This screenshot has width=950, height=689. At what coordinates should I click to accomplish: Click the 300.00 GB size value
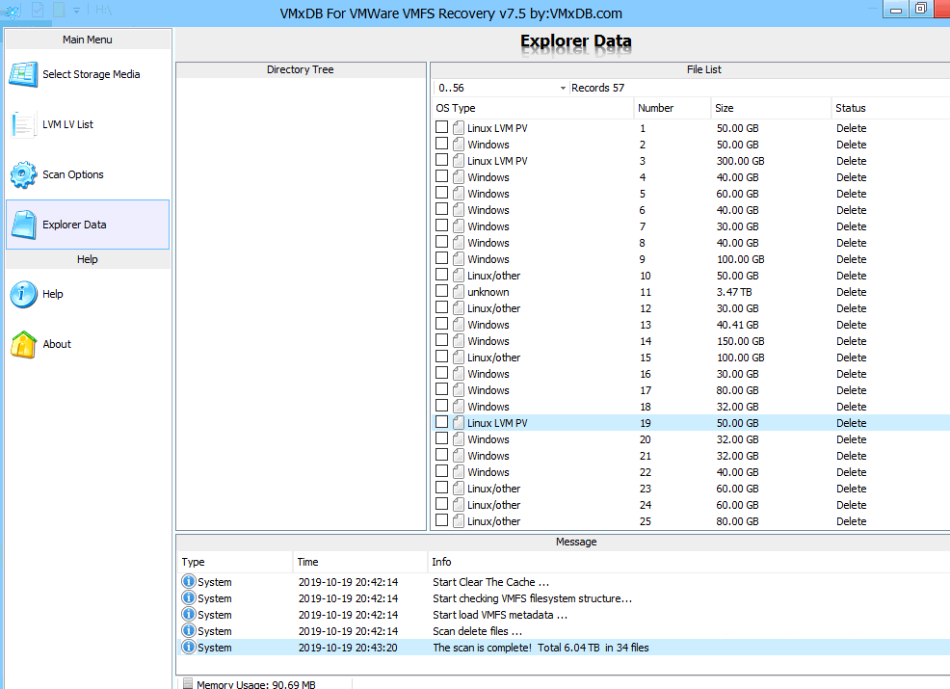[x=740, y=161]
